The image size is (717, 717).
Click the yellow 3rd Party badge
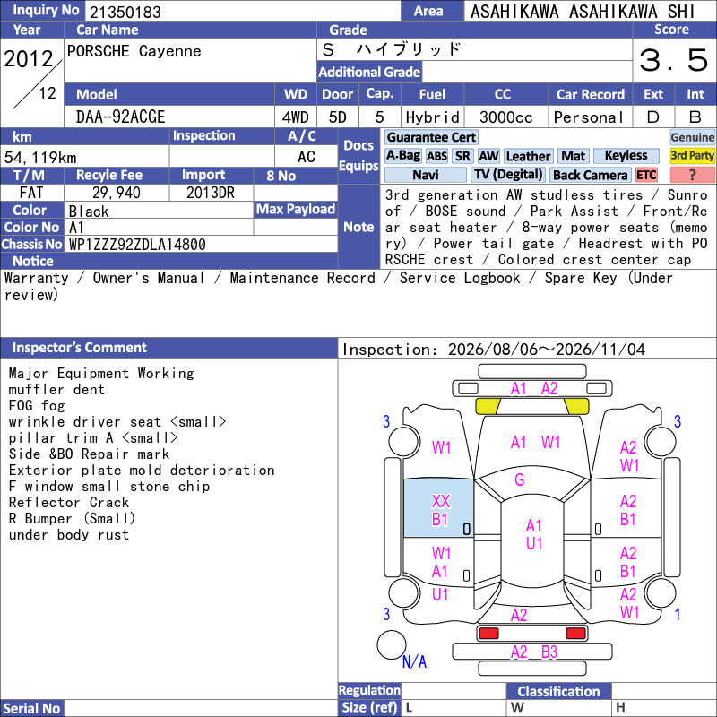pyautogui.click(x=692, y=156)
